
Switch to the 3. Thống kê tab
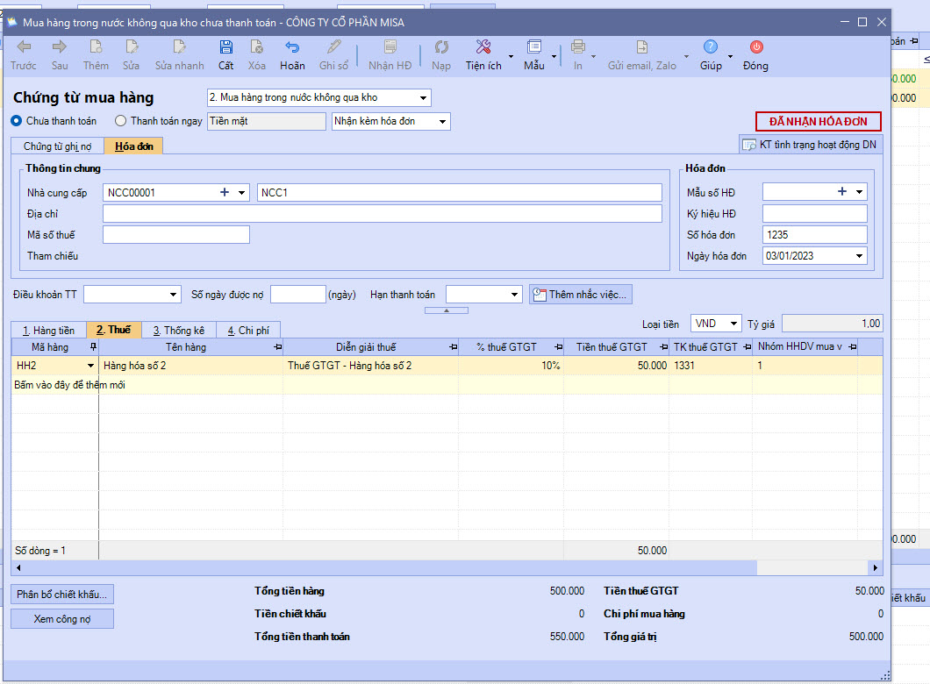(x=178, y=331)
